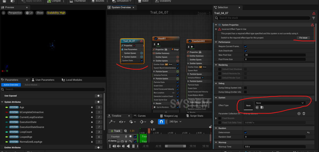Browse to Effect Type asset in content browser
The image size is (319, 152).
click(262, 107)
